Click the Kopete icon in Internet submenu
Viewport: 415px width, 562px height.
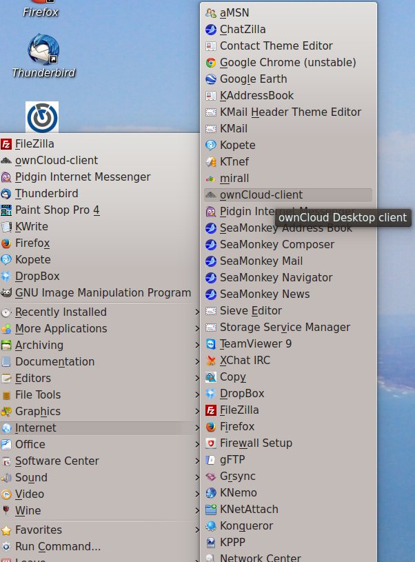click(x=211, y=145)
